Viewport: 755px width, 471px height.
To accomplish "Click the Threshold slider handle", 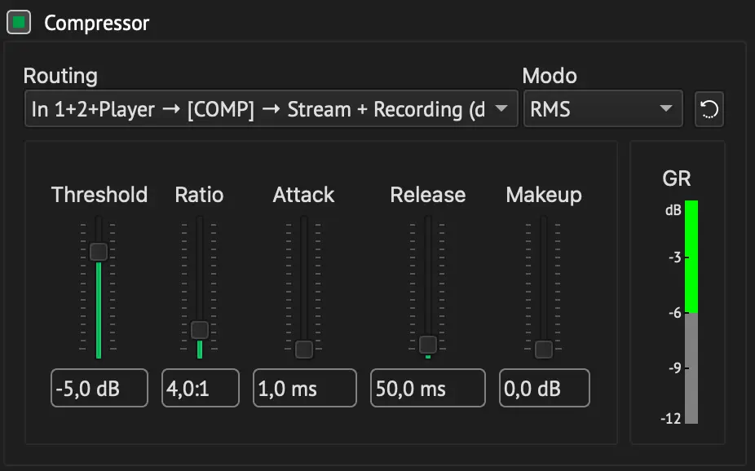I will tap(99, 252).
